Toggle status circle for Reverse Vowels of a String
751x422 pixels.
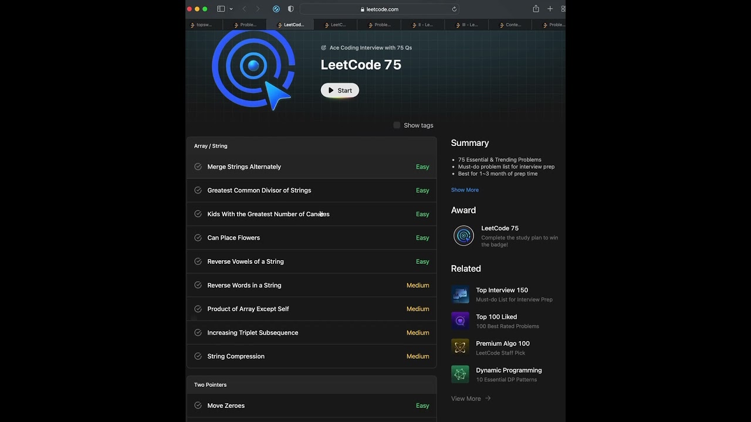pos(198,261)
